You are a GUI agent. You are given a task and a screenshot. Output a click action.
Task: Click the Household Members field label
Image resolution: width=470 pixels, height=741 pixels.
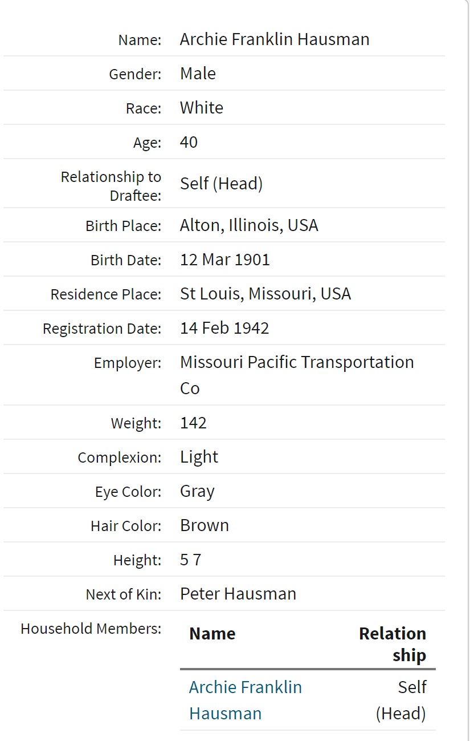coord(91,629)
